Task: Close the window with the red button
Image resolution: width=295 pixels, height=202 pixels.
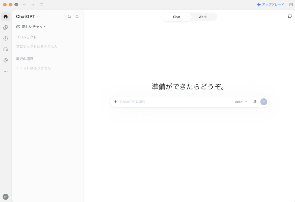Action: point(5,5)
